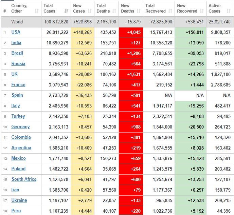
Task: Open South Africa statistics link
Action: [24, 179]
